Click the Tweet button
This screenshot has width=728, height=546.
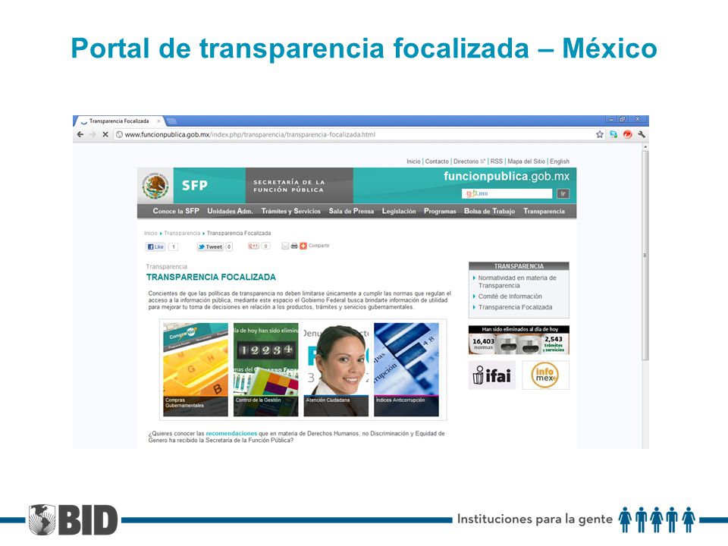click(210, 246)
